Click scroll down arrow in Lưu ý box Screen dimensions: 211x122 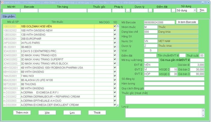coord(203,115)
